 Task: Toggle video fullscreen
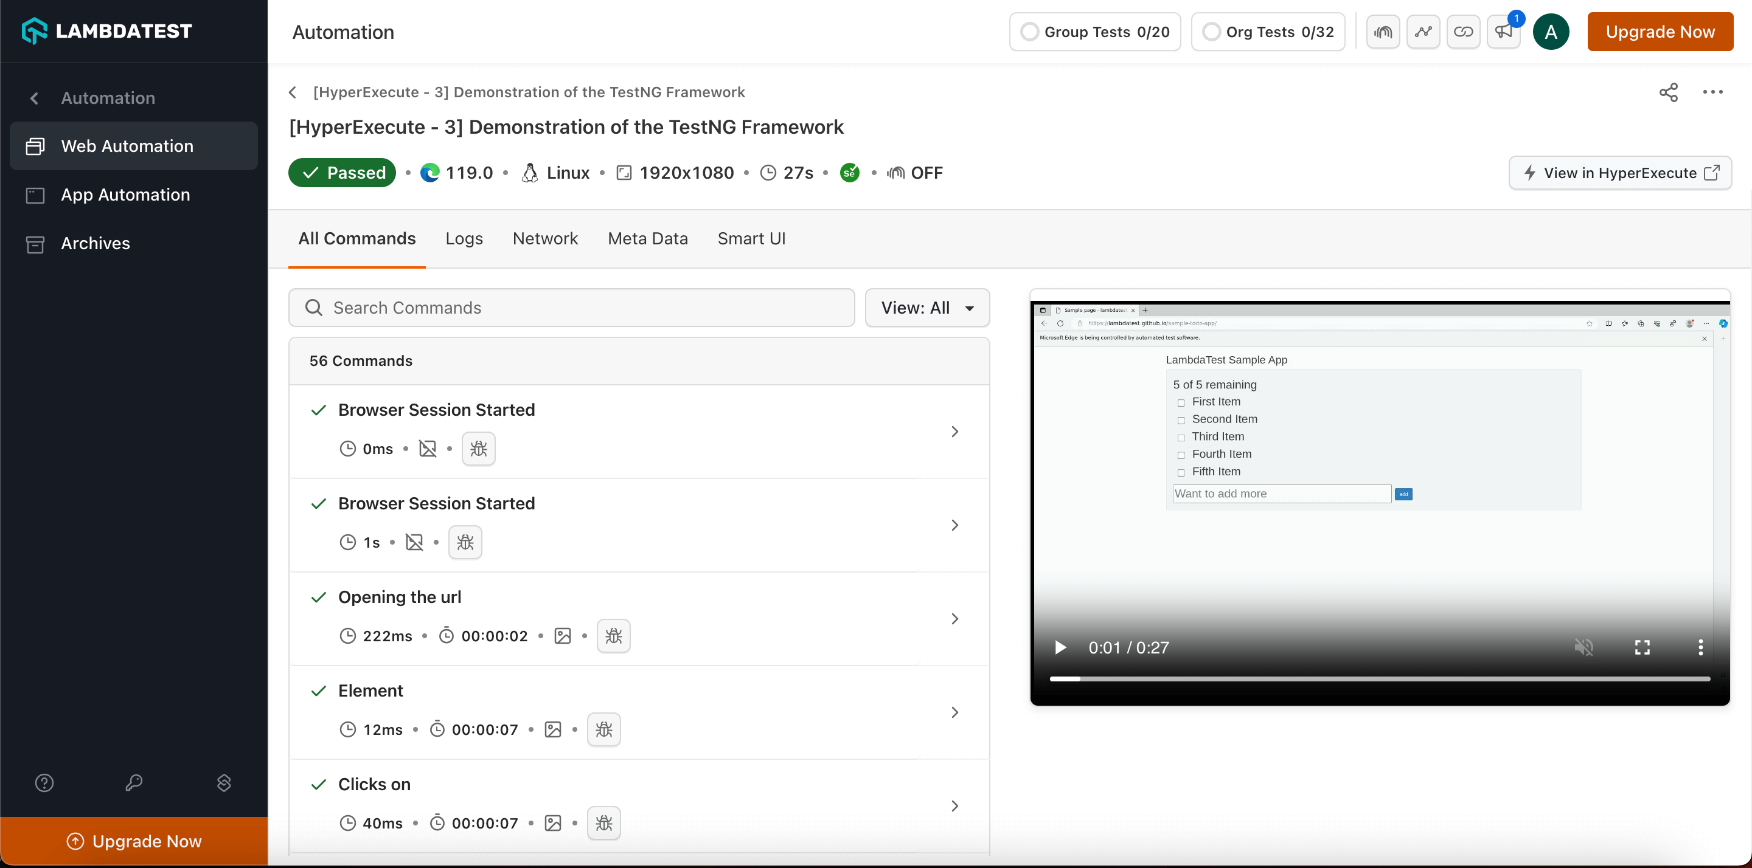pos(1642,647)
